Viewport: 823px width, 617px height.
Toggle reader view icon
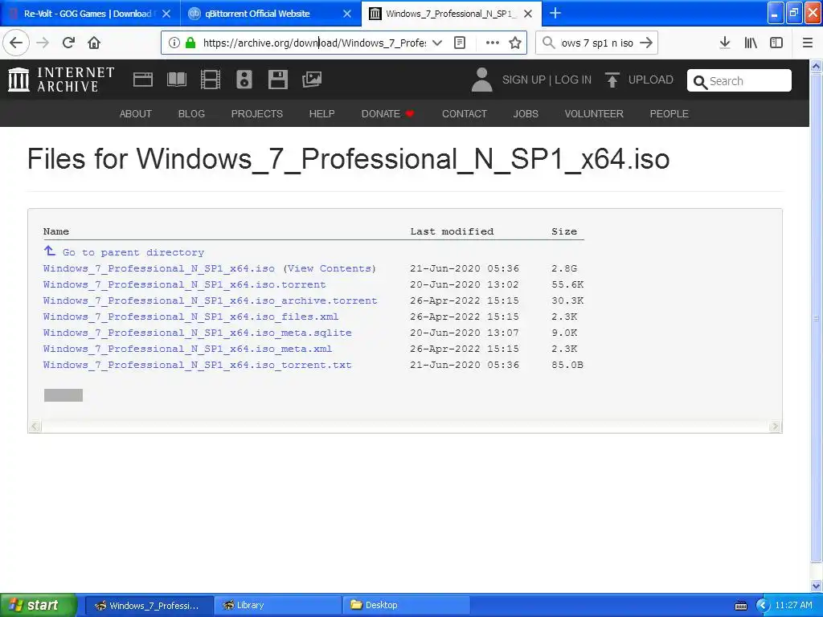[459, 43]
